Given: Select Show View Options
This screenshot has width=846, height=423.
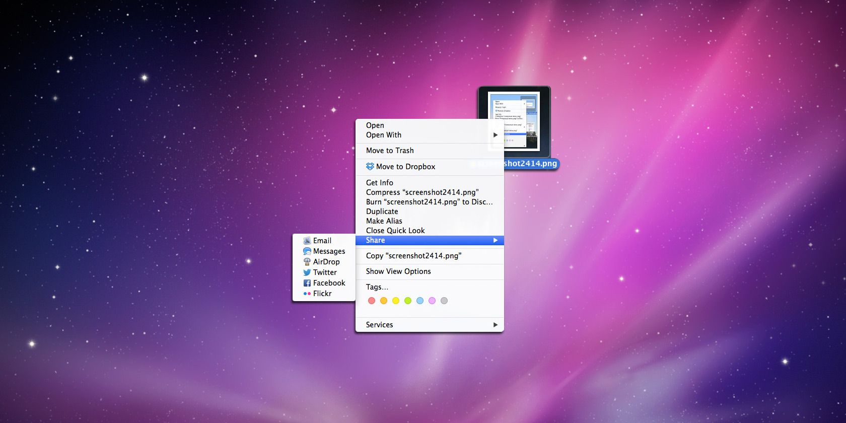Looking at the screenshot, I should click(398, 271).
